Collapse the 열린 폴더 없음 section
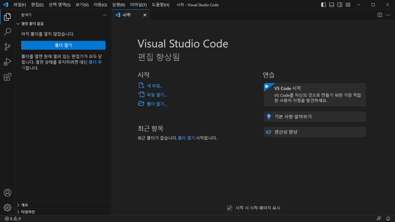Viewport: 395px width, 222px height. pos(63,24)
